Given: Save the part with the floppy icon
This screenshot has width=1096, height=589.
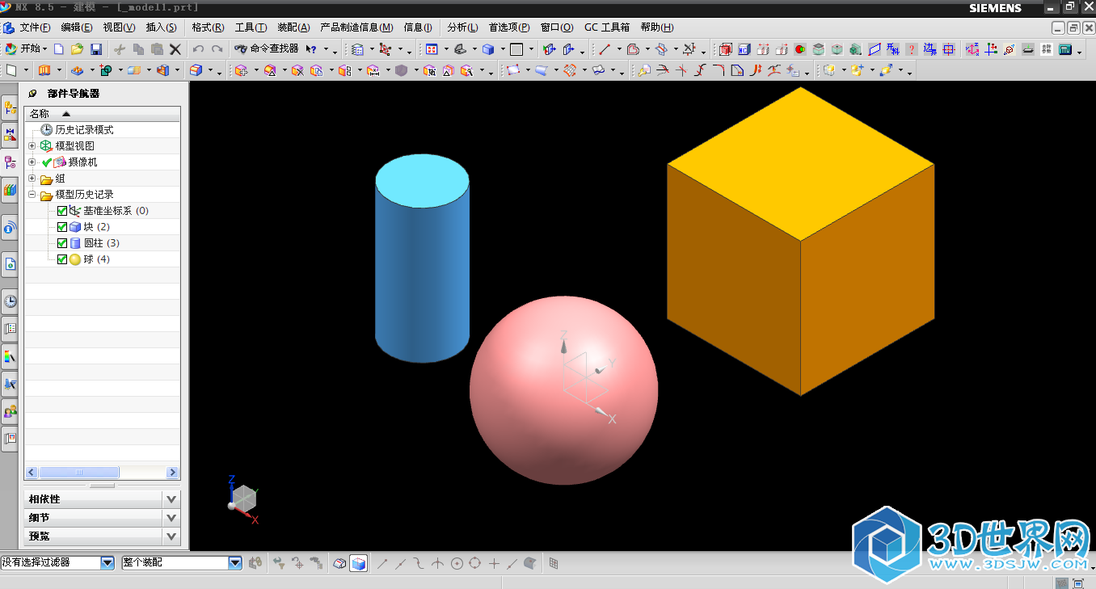Looking at the screenshot, I should click(96, 49).
